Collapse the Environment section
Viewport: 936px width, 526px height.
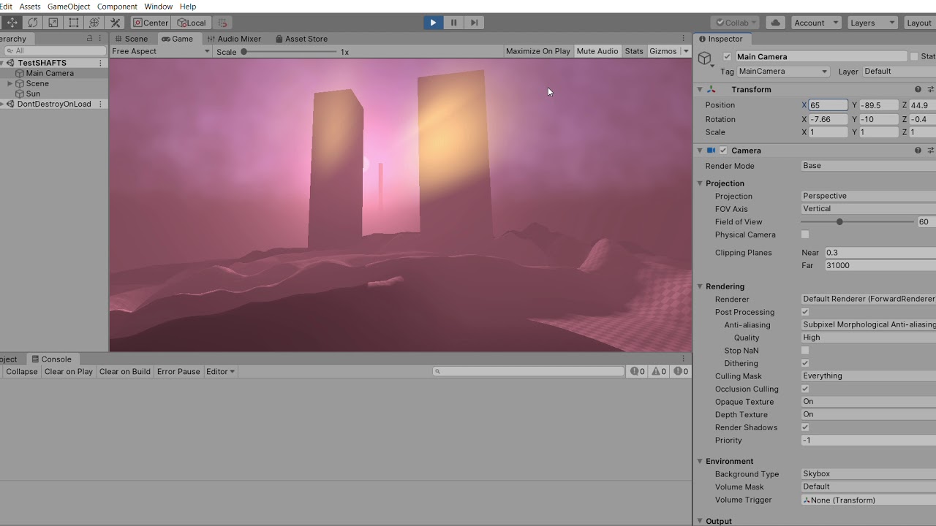pyautogui.click(x=700, y=461)
